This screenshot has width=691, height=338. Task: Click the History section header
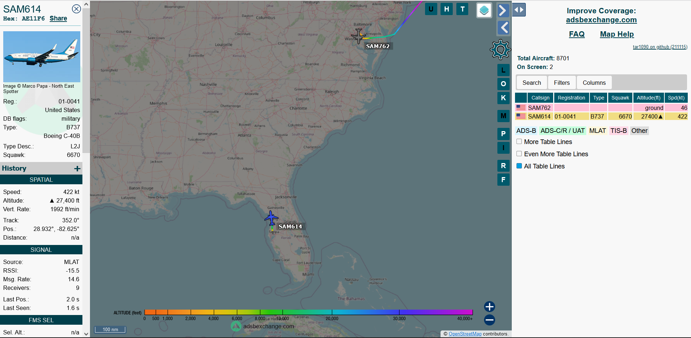41,168
